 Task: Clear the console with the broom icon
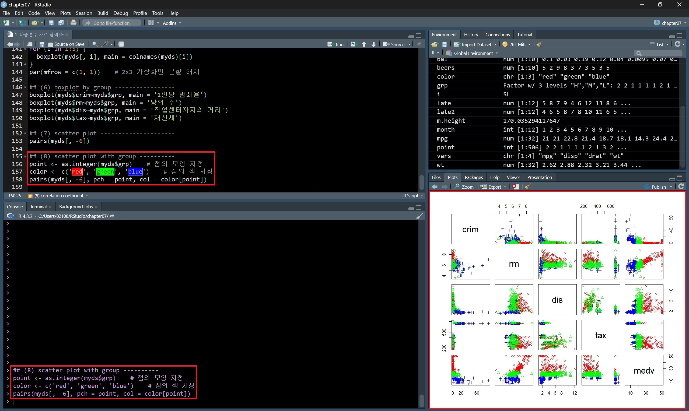419,216
